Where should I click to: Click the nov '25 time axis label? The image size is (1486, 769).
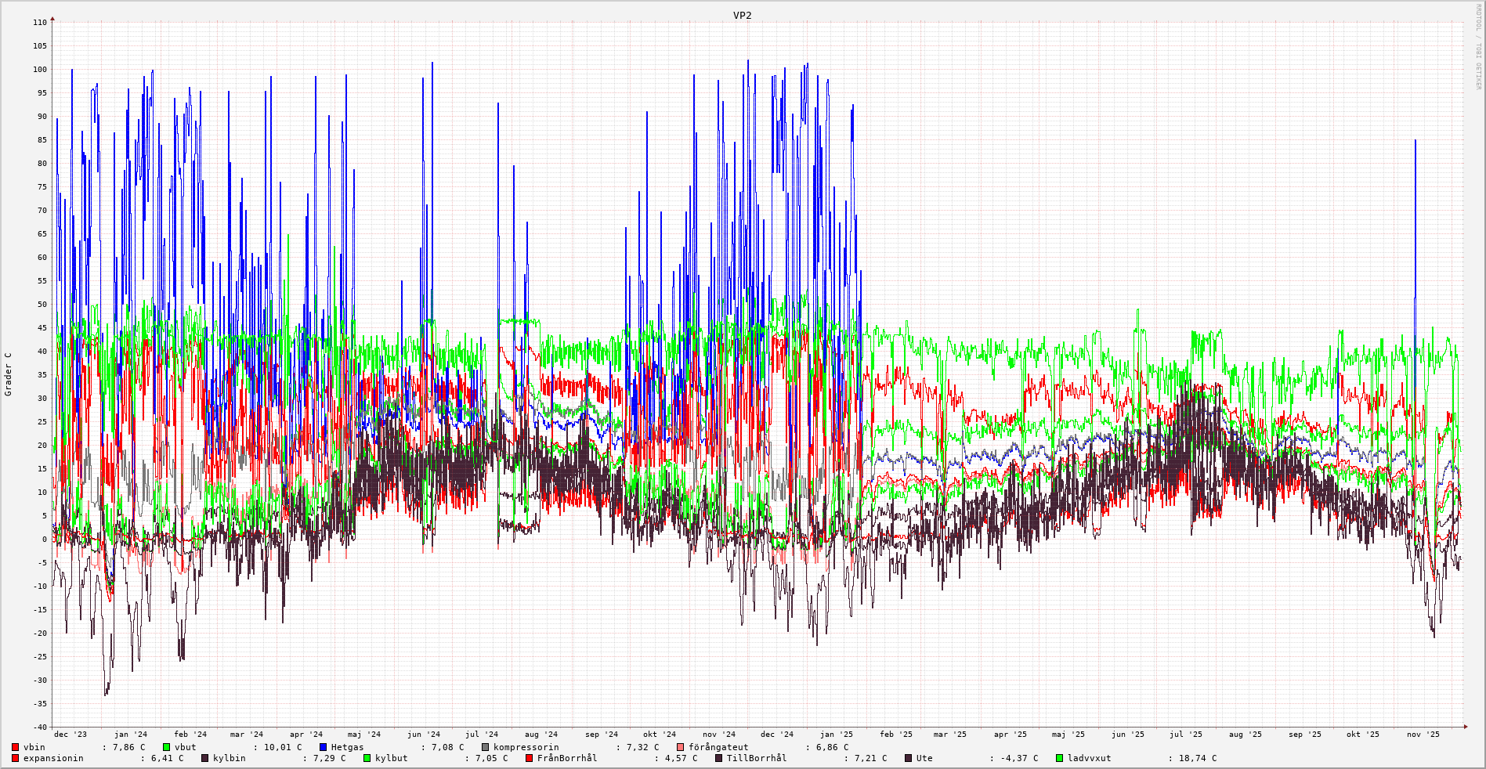pos(1423,735)
